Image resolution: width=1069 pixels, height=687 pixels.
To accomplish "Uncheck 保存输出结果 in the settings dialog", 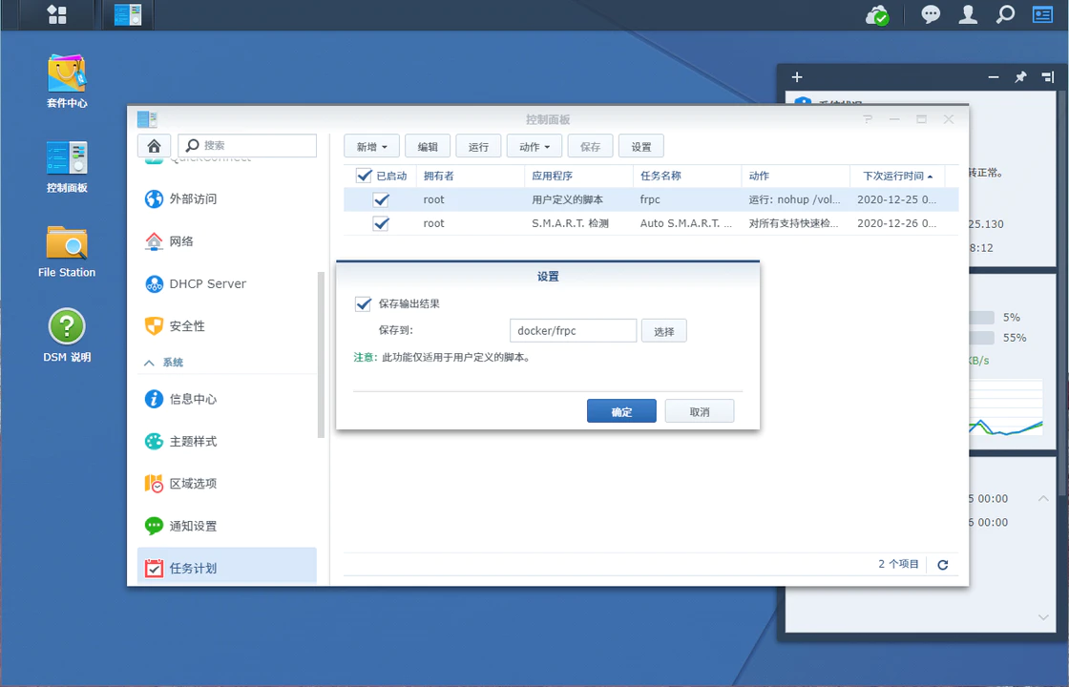I will [363, 303].
